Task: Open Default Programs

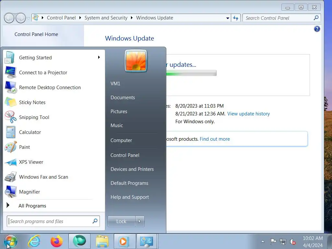Action: pos(129,183)
